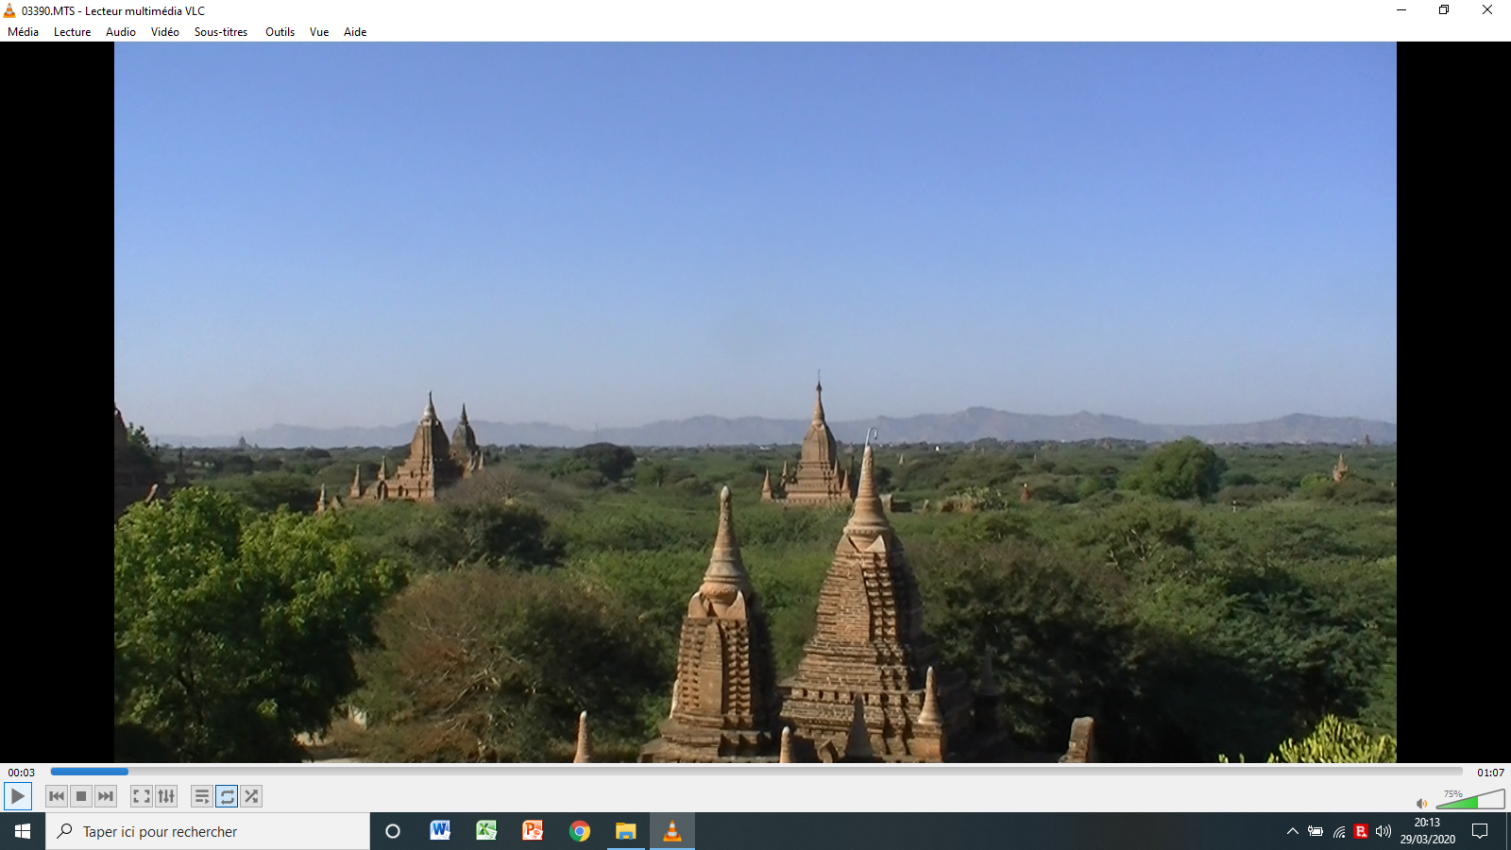Click VLC cone icon in title bar

(x=9, y=10)
